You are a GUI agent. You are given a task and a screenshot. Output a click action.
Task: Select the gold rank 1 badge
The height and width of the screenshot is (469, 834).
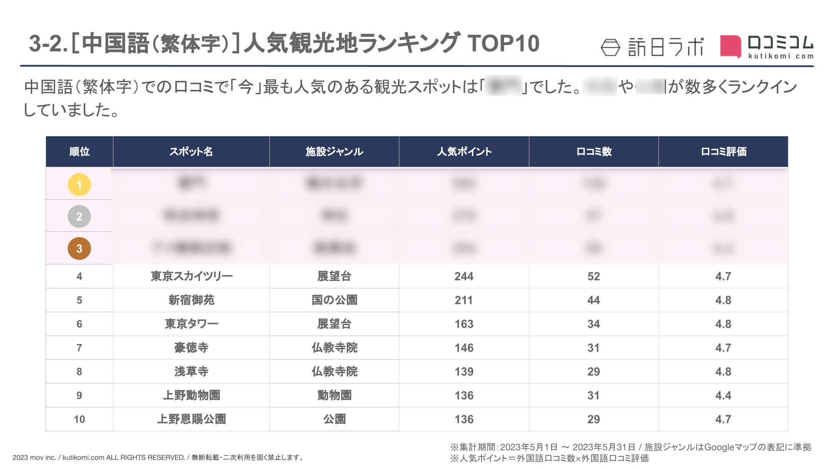pyautogui.click(x=79, y=185)
